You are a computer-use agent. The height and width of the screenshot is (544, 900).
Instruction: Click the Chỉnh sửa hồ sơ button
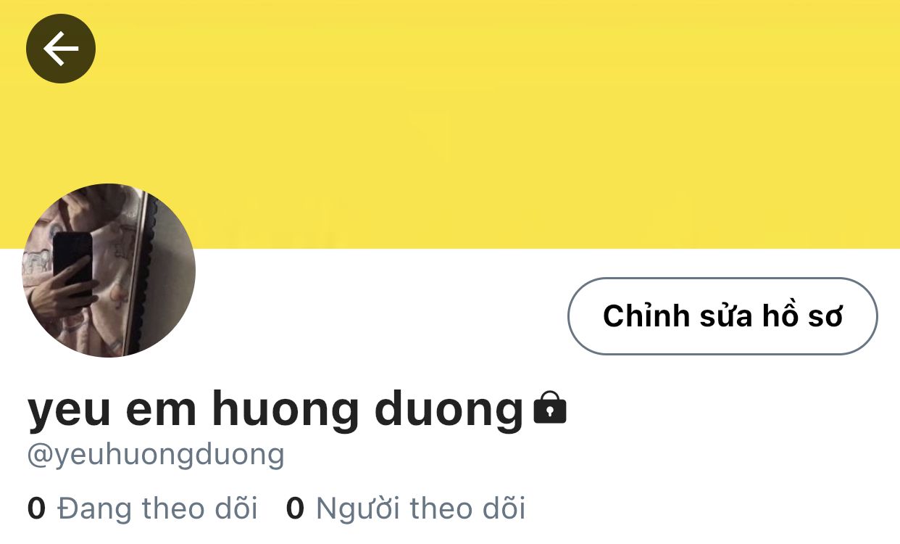[722, 316]
